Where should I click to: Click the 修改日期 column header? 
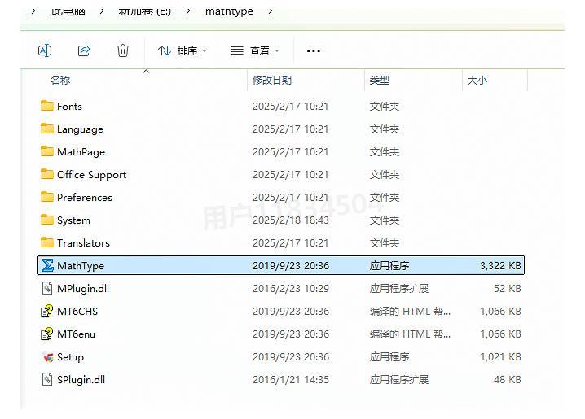(x=272, y=80)
